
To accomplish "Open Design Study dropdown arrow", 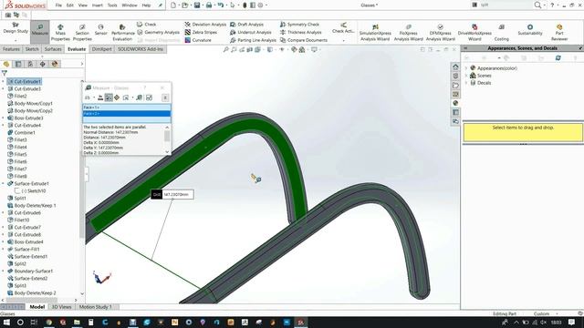I will (x=16, y=40).
